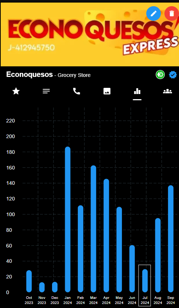Click the 100 y-axis value

point(11,214)
